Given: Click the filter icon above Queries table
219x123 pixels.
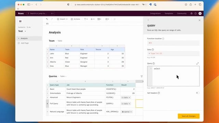Looking at the screenshot, I should pyautogui.click(x=142, y=76).
